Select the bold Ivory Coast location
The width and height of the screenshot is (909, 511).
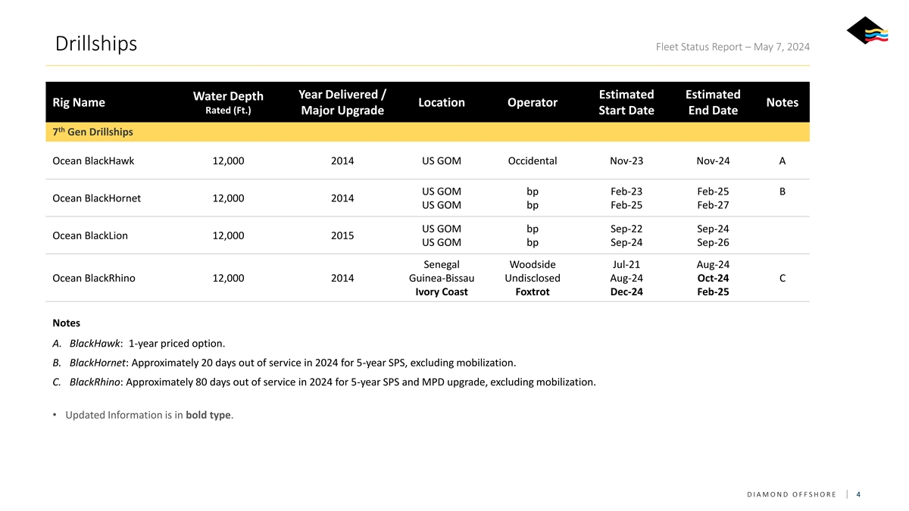coord(441,292)
